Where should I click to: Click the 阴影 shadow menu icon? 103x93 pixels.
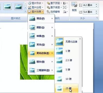32,27
